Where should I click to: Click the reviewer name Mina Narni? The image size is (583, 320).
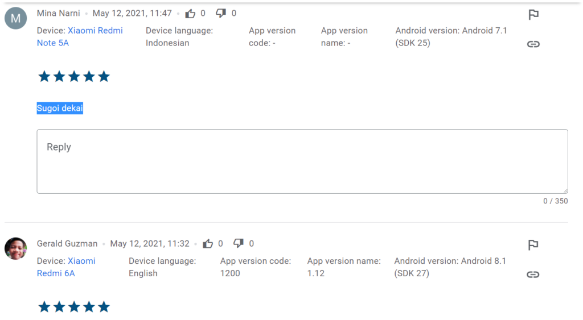pos(59,13)
